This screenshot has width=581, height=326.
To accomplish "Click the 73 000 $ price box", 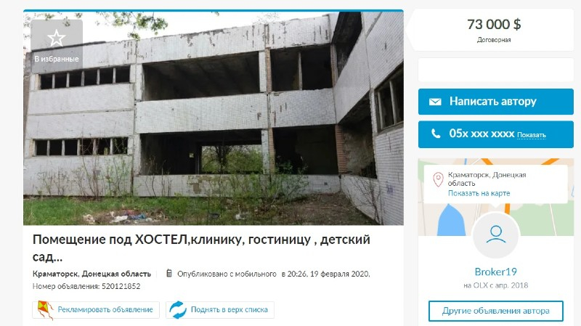I will (x=494, y=30).
